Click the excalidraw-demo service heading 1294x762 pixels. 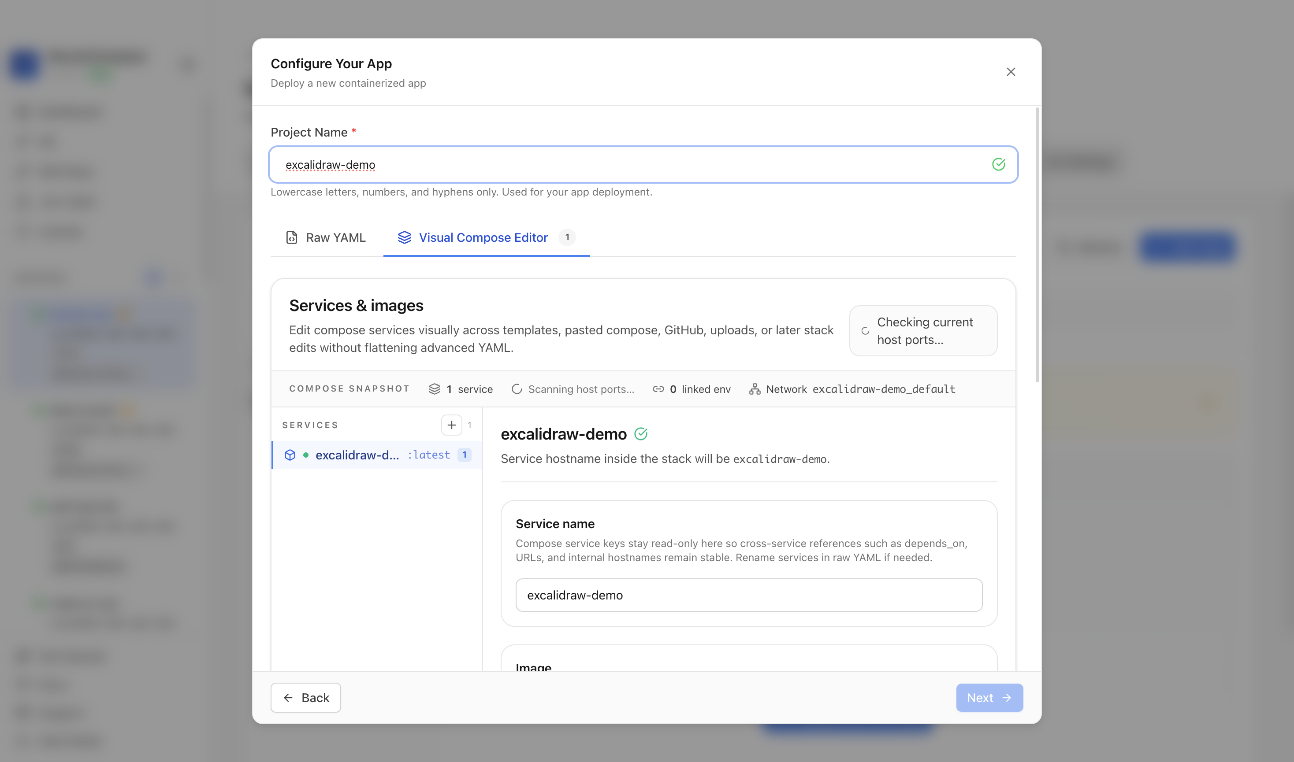(564, 434)
